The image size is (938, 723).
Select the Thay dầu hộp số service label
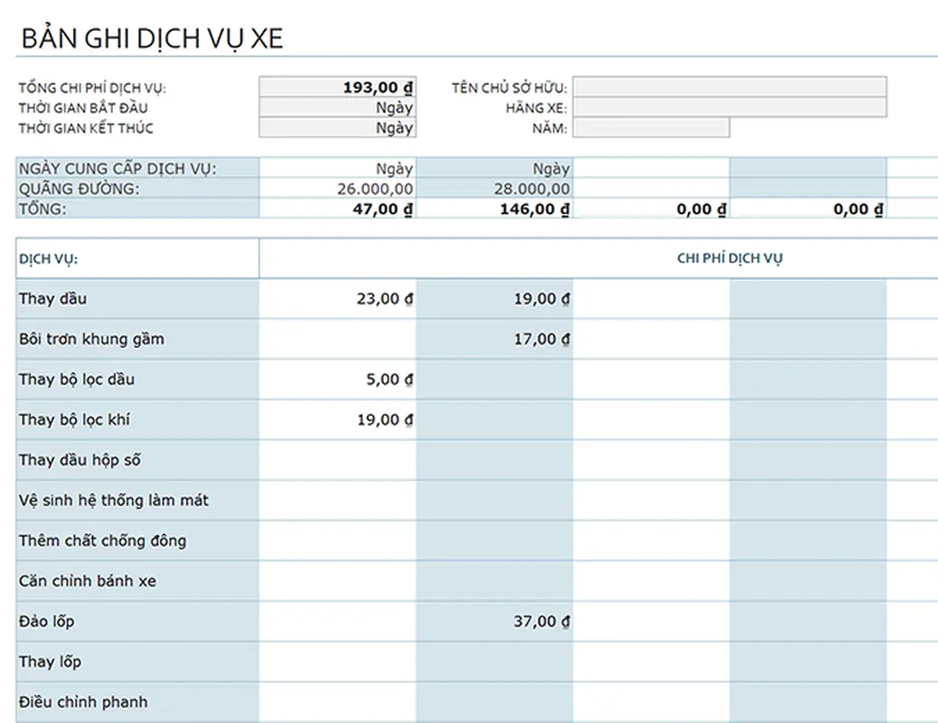pos(80,460)
